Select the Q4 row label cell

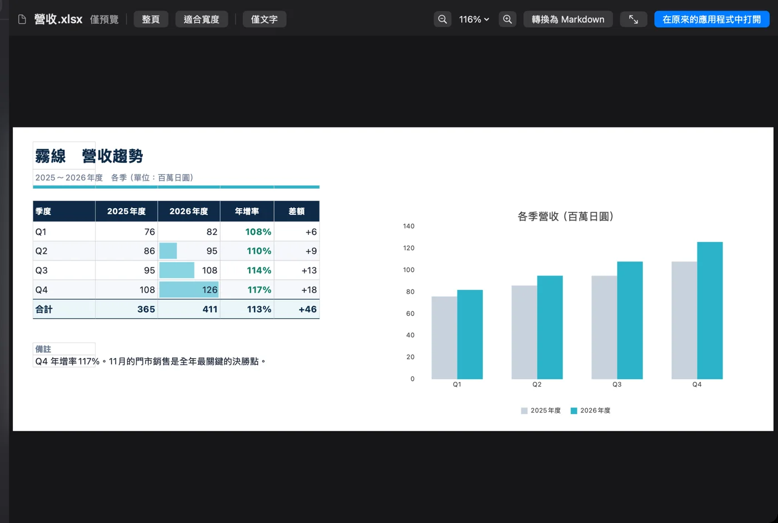[x=64, y=290]
